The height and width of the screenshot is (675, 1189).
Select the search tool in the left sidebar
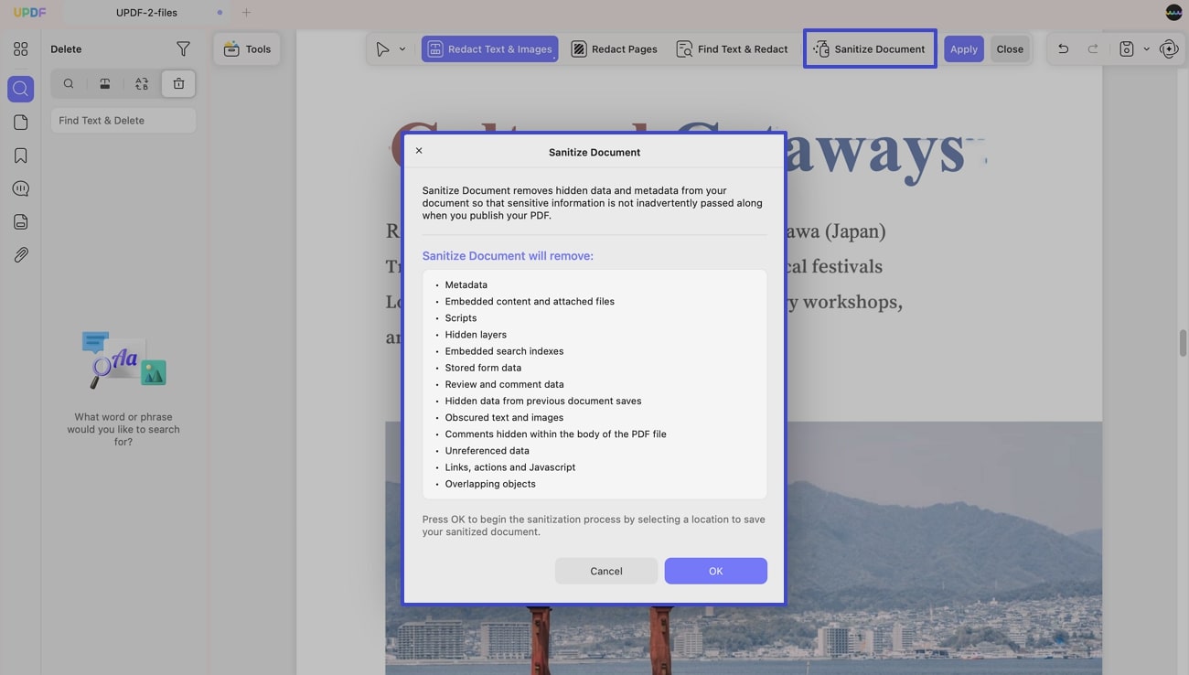(x=20, y=89)
